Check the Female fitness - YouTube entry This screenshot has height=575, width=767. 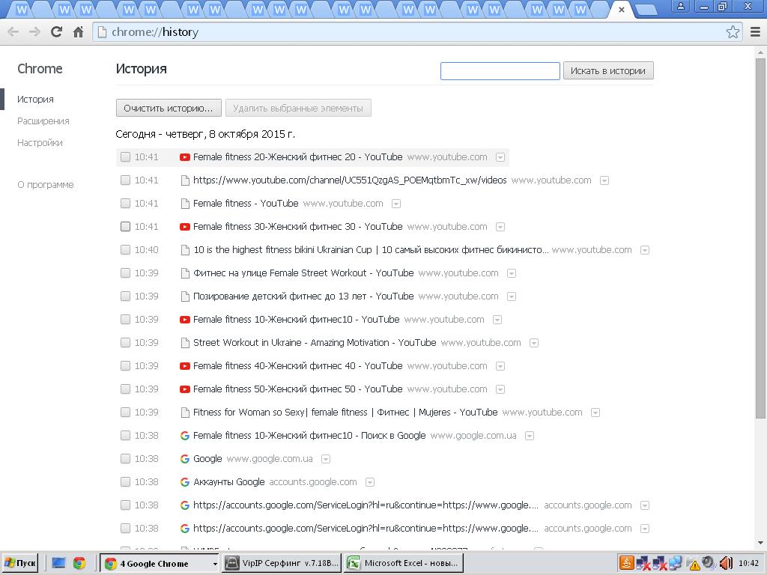[125, 204]
